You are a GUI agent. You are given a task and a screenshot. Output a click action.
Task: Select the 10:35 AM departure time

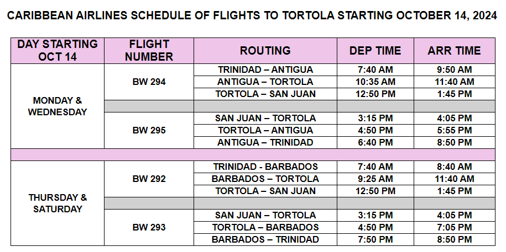coord(375,82)
